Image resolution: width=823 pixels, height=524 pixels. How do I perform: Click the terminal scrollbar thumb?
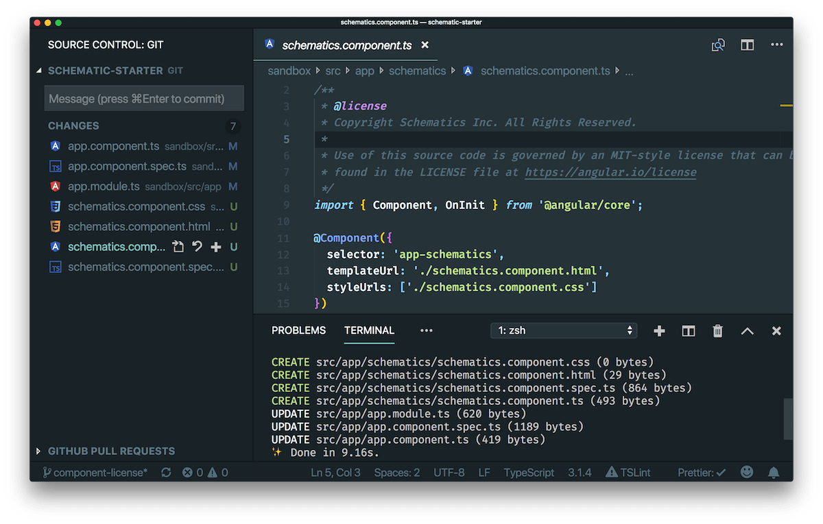pos(788,419)
